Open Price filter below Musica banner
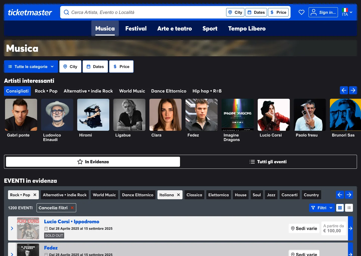Image resolution: width=361 pixels, height=256 pixels. (121, 66)
